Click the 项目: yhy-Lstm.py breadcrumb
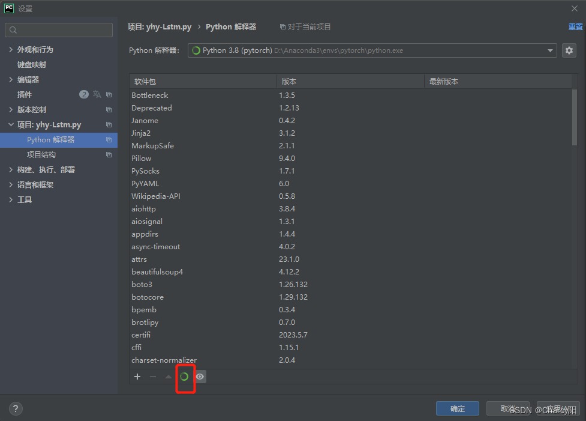 point(160,27)
